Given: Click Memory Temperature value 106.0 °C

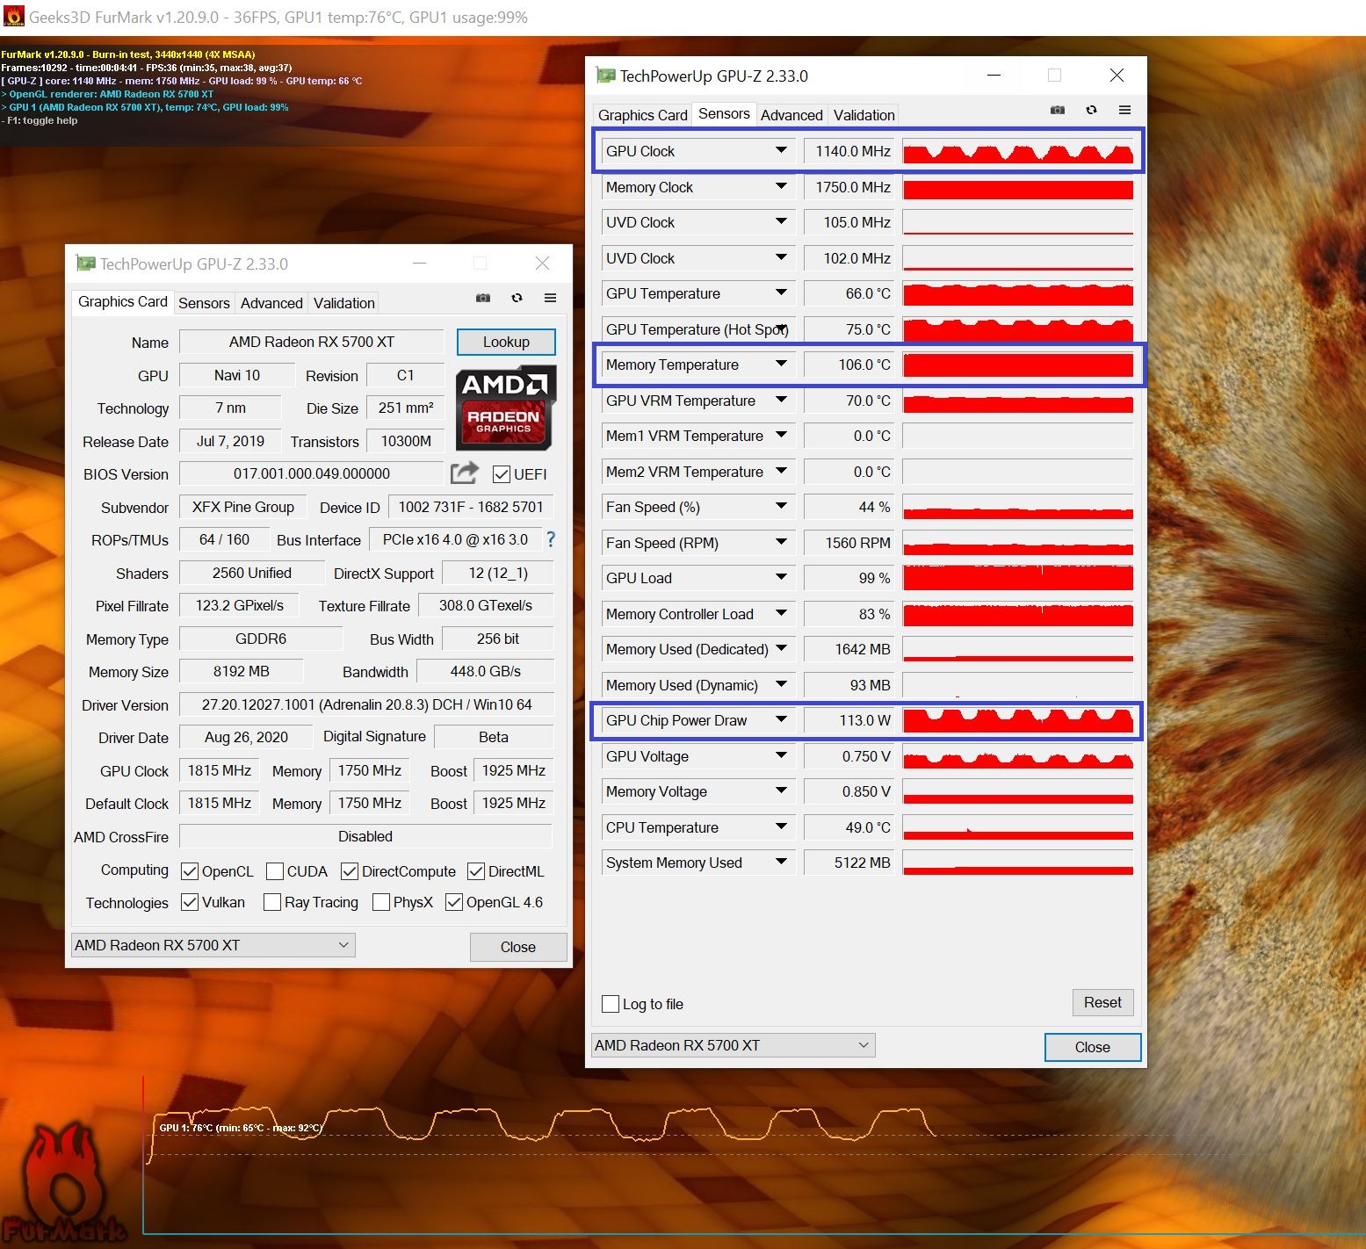Looking at the screenshot, I should pyautogui.click(x=849, y=365).
